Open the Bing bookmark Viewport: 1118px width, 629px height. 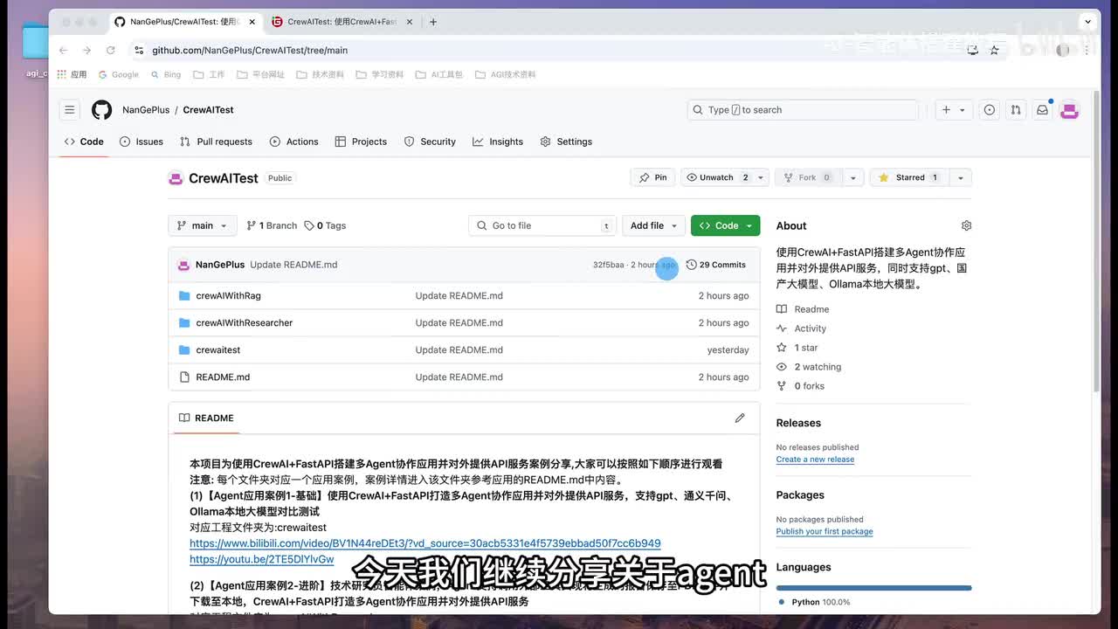pos(166,75)
